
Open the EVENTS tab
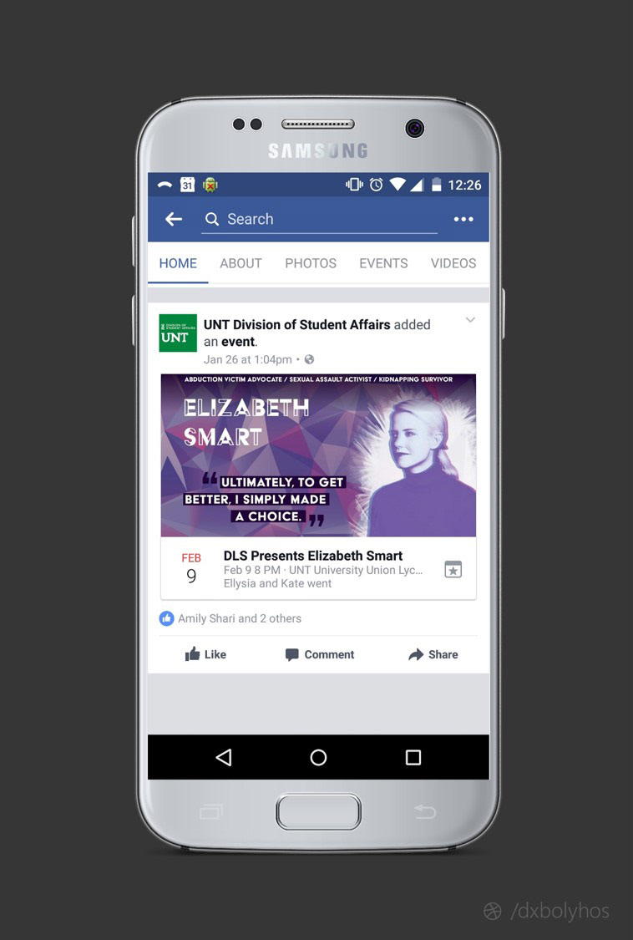[x=383, y=263]
